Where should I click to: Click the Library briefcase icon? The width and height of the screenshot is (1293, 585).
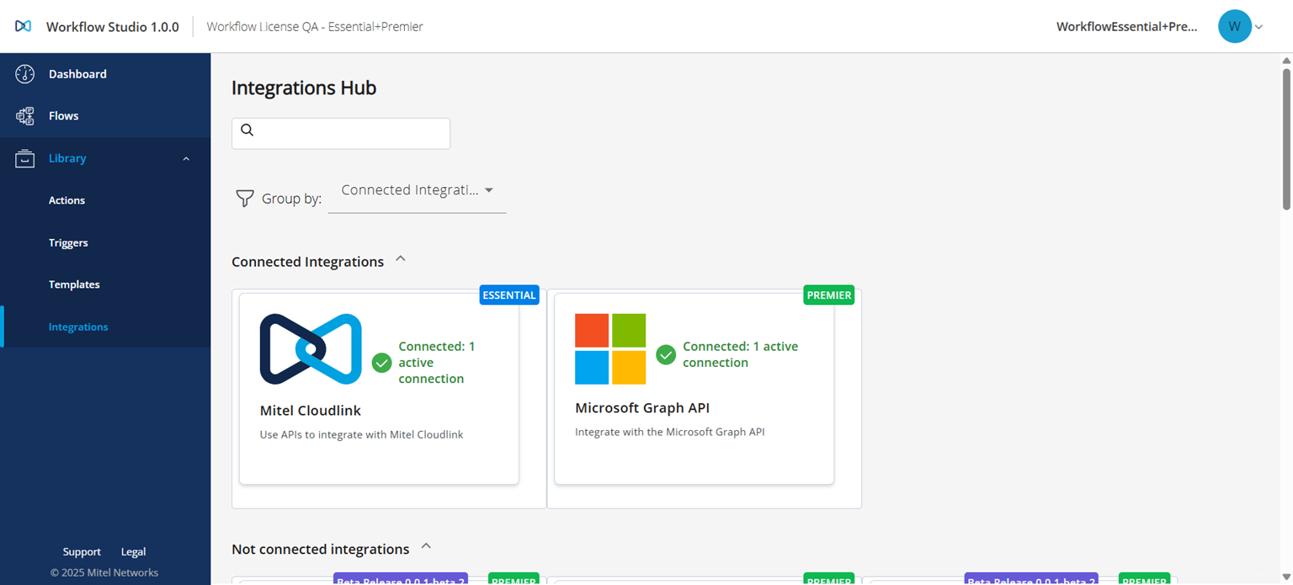point(25,158)
